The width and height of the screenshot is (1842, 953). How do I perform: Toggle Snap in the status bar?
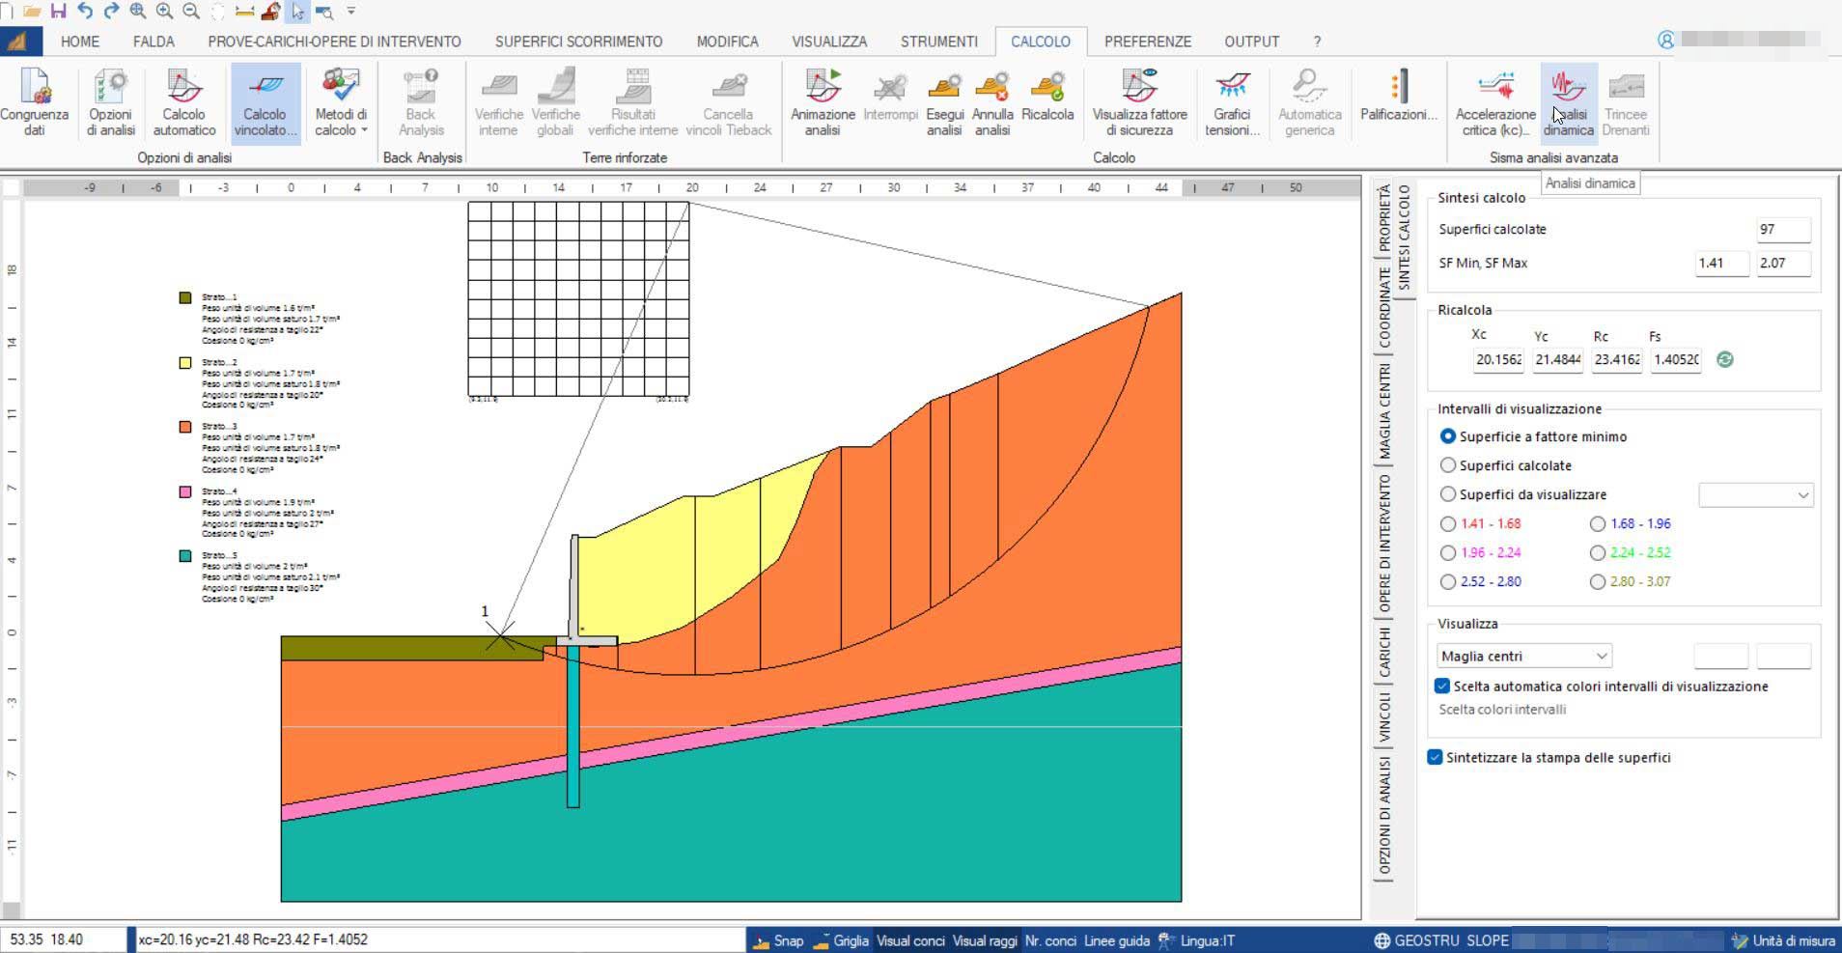point(778,940)
